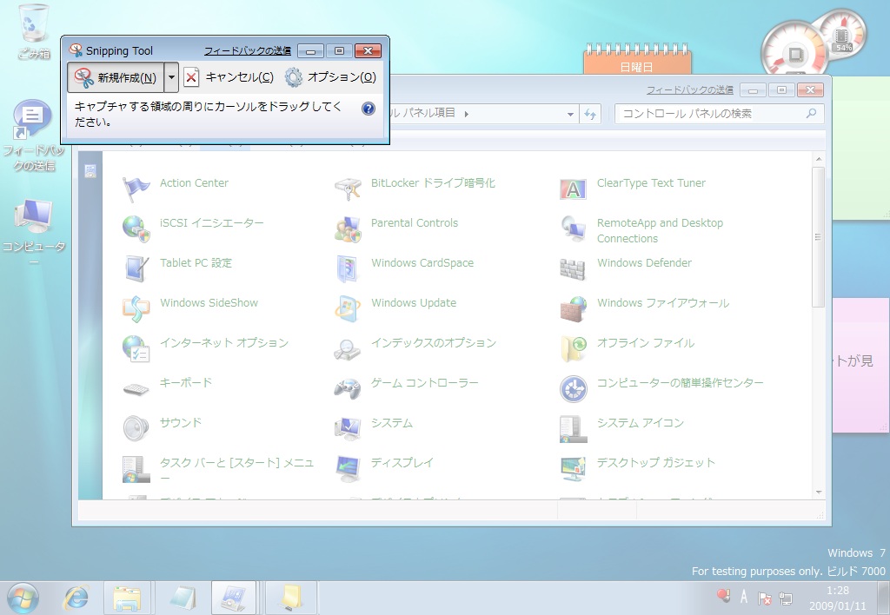Expand the 新規作成 dropdown arrow

tap(171, 77)
